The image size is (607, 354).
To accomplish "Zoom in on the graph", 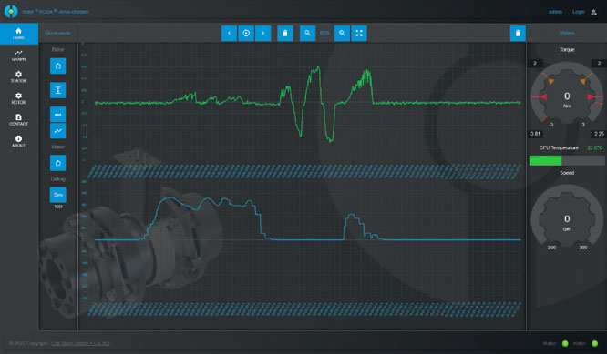I will pos(342,34).
